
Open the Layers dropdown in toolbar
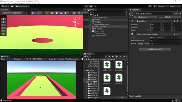[163, 6]
